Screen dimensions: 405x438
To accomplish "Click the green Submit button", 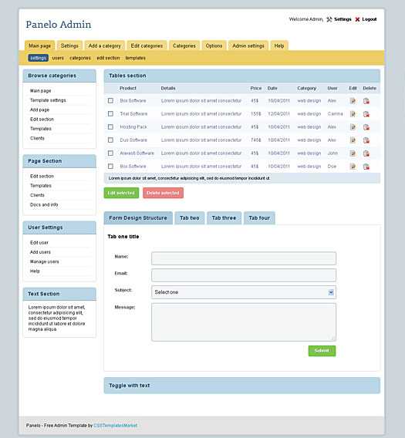I will tap(322, 351).
